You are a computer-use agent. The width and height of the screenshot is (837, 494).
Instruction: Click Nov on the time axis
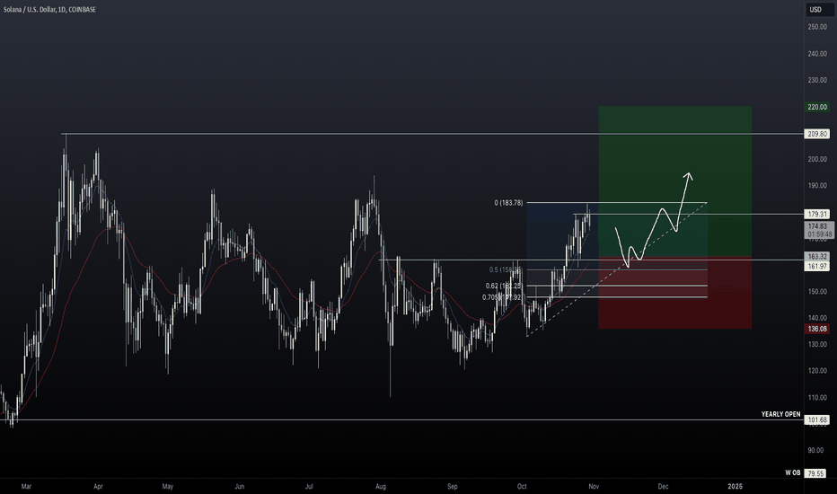click(593, 487)
